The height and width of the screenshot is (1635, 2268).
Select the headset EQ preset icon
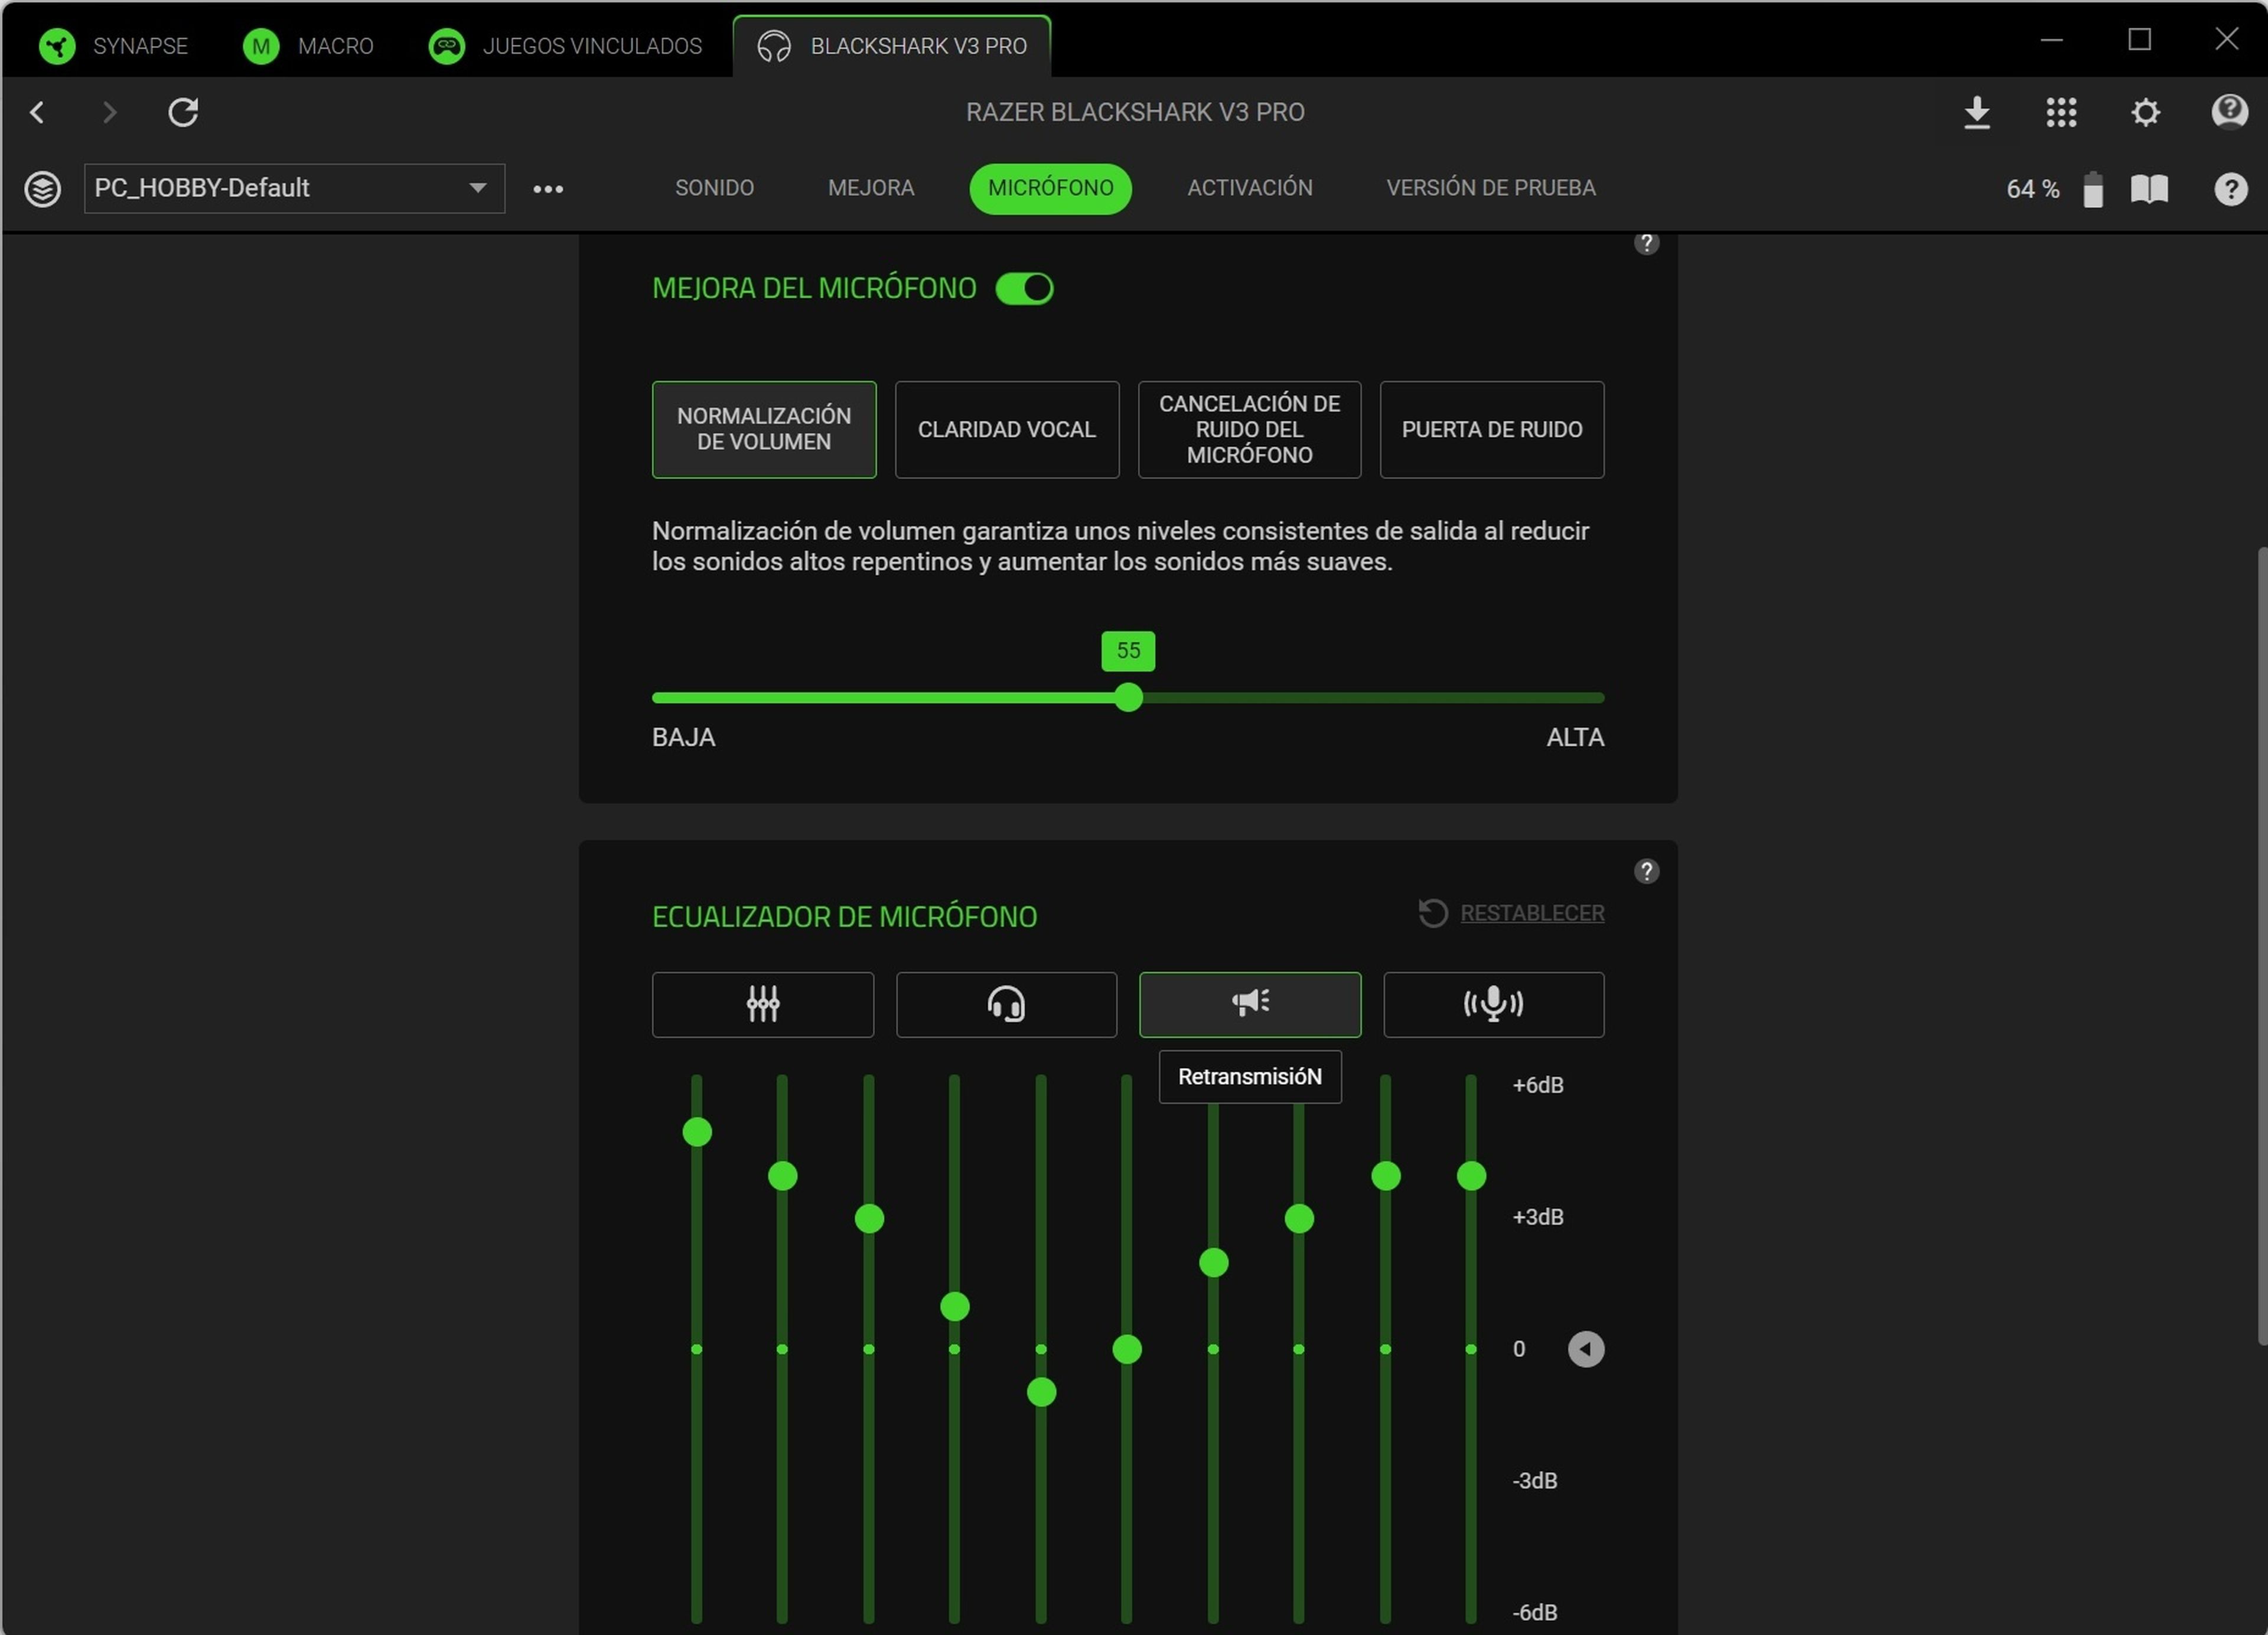click(1006, 1004)
